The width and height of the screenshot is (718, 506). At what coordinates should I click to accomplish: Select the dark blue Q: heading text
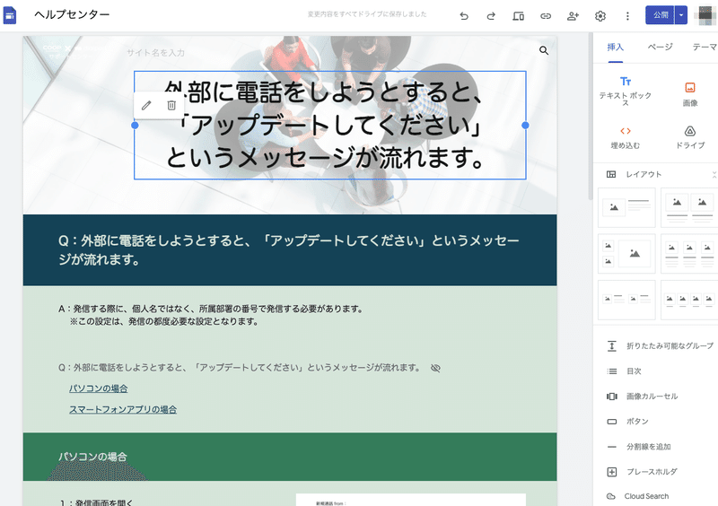pyautogui.click(x=289, y=250)
